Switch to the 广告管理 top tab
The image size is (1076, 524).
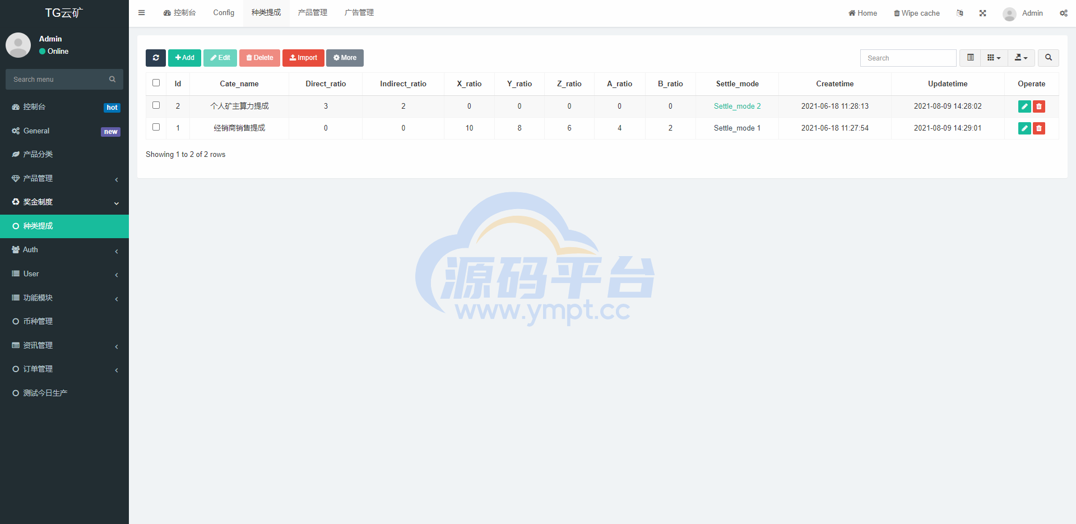359,13
